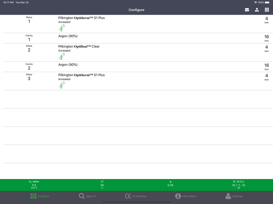Viewport: 273px width, 204px height.
Task: Select Glass 1 Optitherm S1 Plus product
Action: pos(81,18)
